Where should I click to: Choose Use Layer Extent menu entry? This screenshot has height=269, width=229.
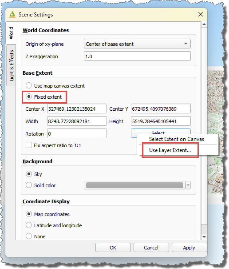[x=170, y=150]
